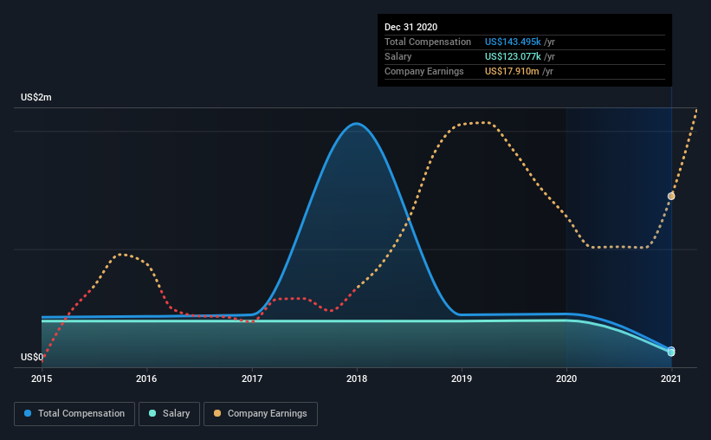Viewport: 711px width, 440px height.
Task: Click the teal Salary legend dot
Action: (x=152, y=413)
